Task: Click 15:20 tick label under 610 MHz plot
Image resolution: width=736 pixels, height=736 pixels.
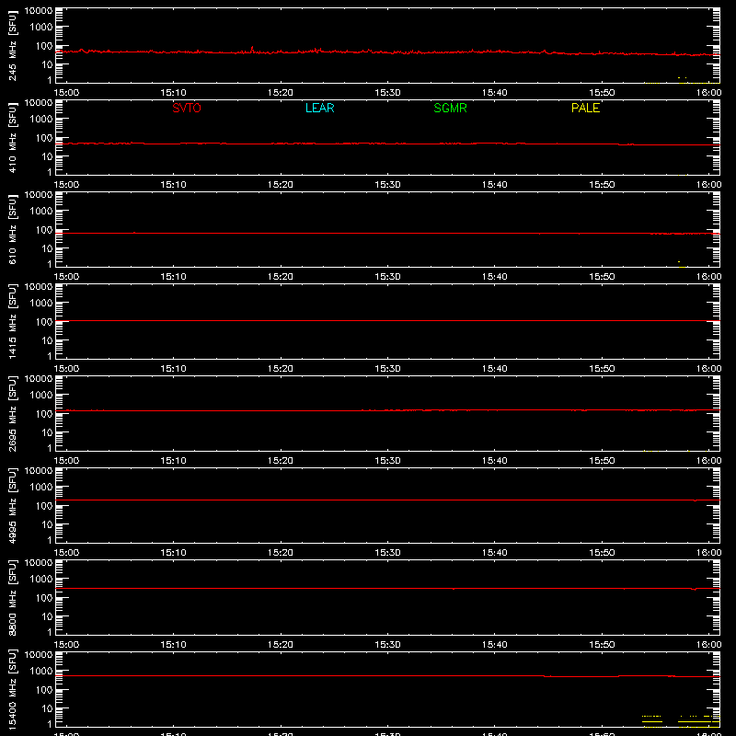Action: [281, 277]
